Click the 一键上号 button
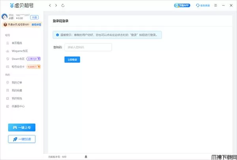Screen dimensions: 237x160 pos(22,127)
